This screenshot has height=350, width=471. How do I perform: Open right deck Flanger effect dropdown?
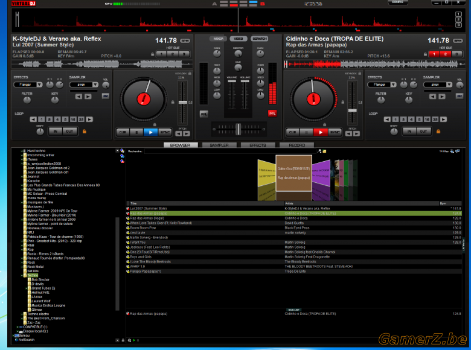coord(394,84)
